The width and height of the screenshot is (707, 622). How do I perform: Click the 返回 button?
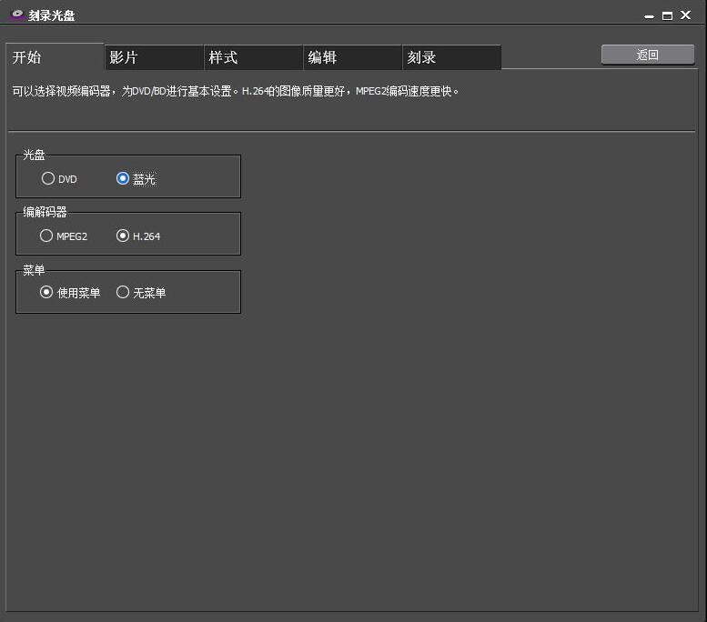click(x=648, y=55)
